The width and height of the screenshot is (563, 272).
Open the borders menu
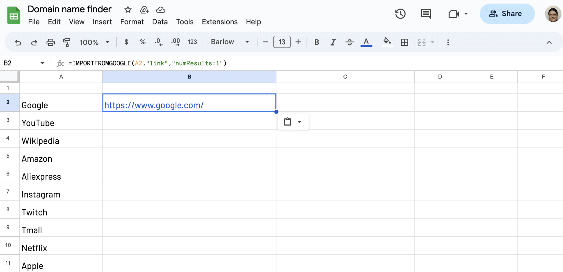404,42
